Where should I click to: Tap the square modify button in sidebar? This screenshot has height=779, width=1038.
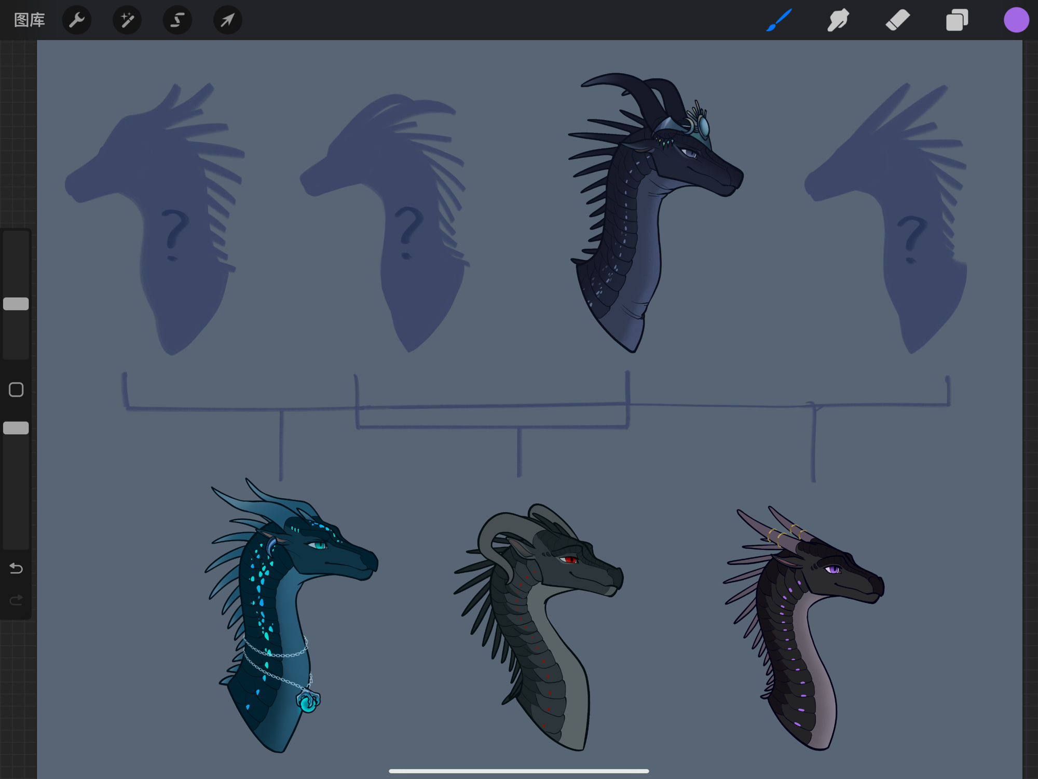pyautogui.click(x=16, y=389)
